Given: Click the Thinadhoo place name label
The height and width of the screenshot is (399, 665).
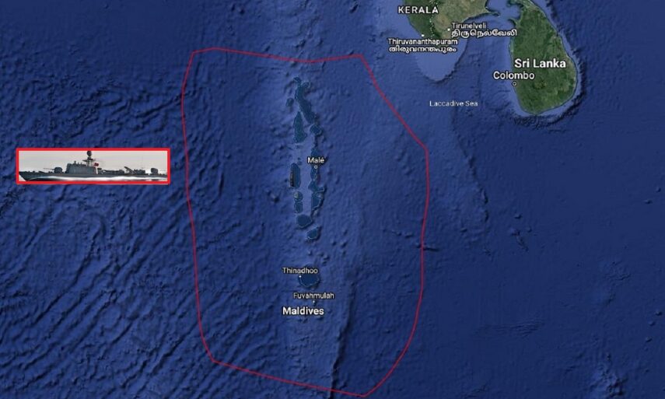Looking at the screenshot, I should [300, 271].
